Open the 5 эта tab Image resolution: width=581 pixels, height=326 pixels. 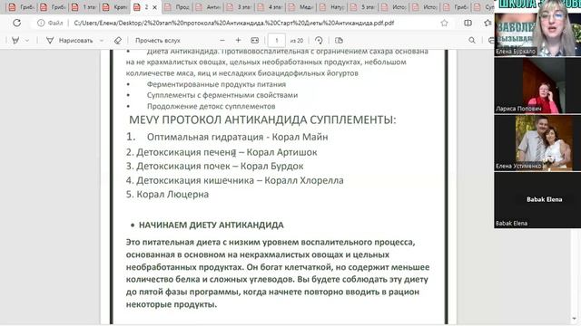click(x=363, y=7)
